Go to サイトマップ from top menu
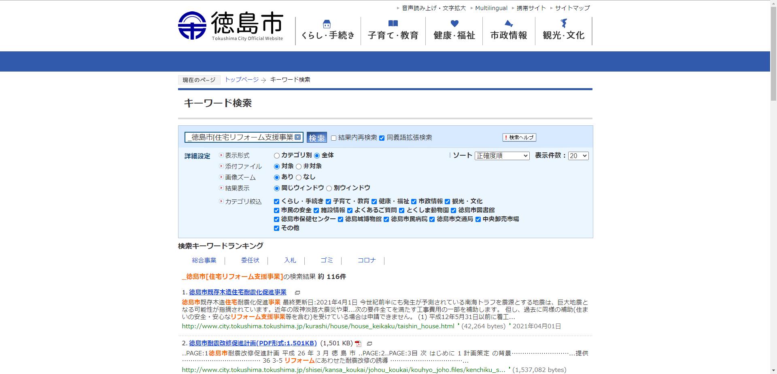The height and width of the screenshot is (374, 777). point(572,8)
